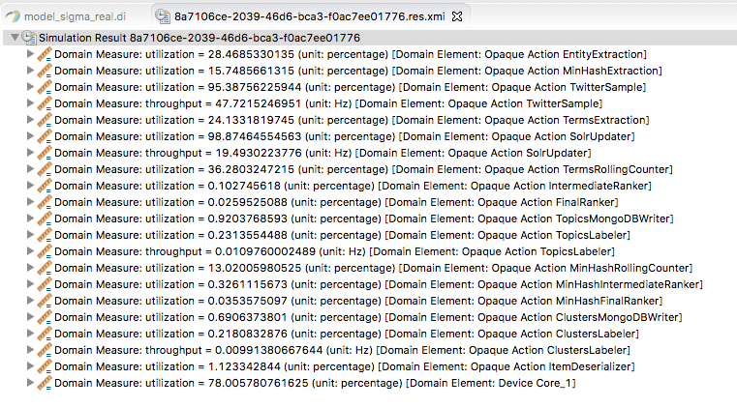Click the ruler icon of EntityExtraction utilization
The height and width of the screenshot is (408, 737).
(45, 54)
